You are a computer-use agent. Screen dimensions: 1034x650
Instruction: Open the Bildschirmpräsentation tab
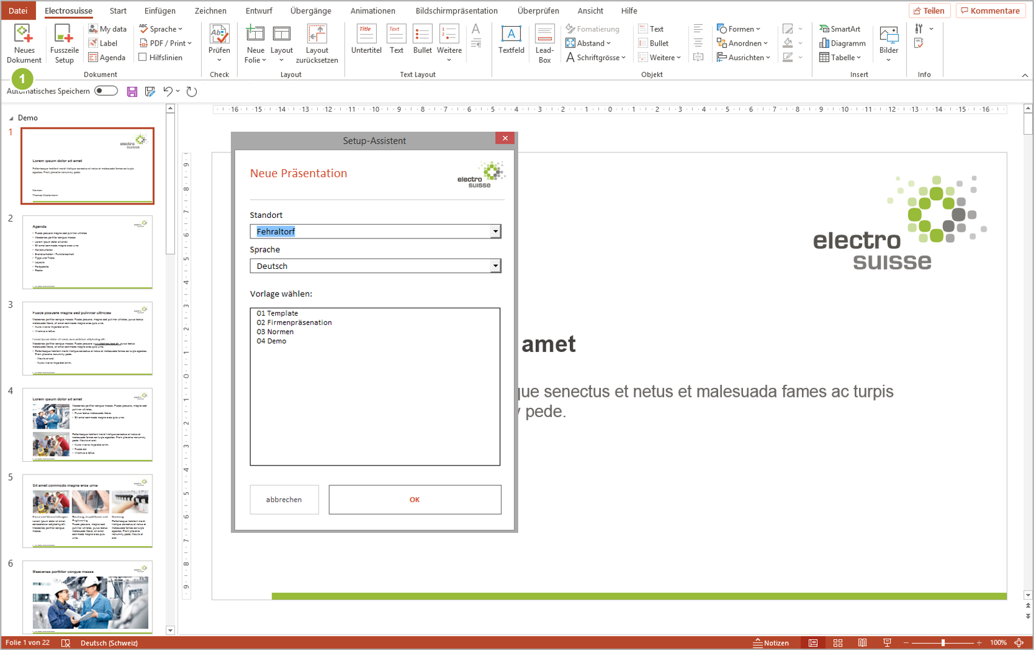[456, 10]
